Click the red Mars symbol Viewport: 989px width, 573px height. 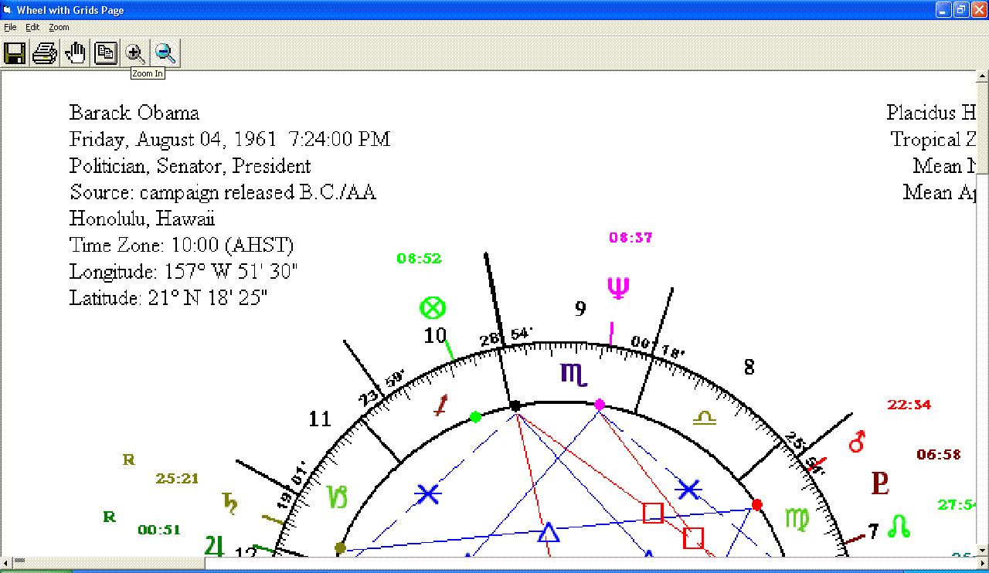pos(857,442)
